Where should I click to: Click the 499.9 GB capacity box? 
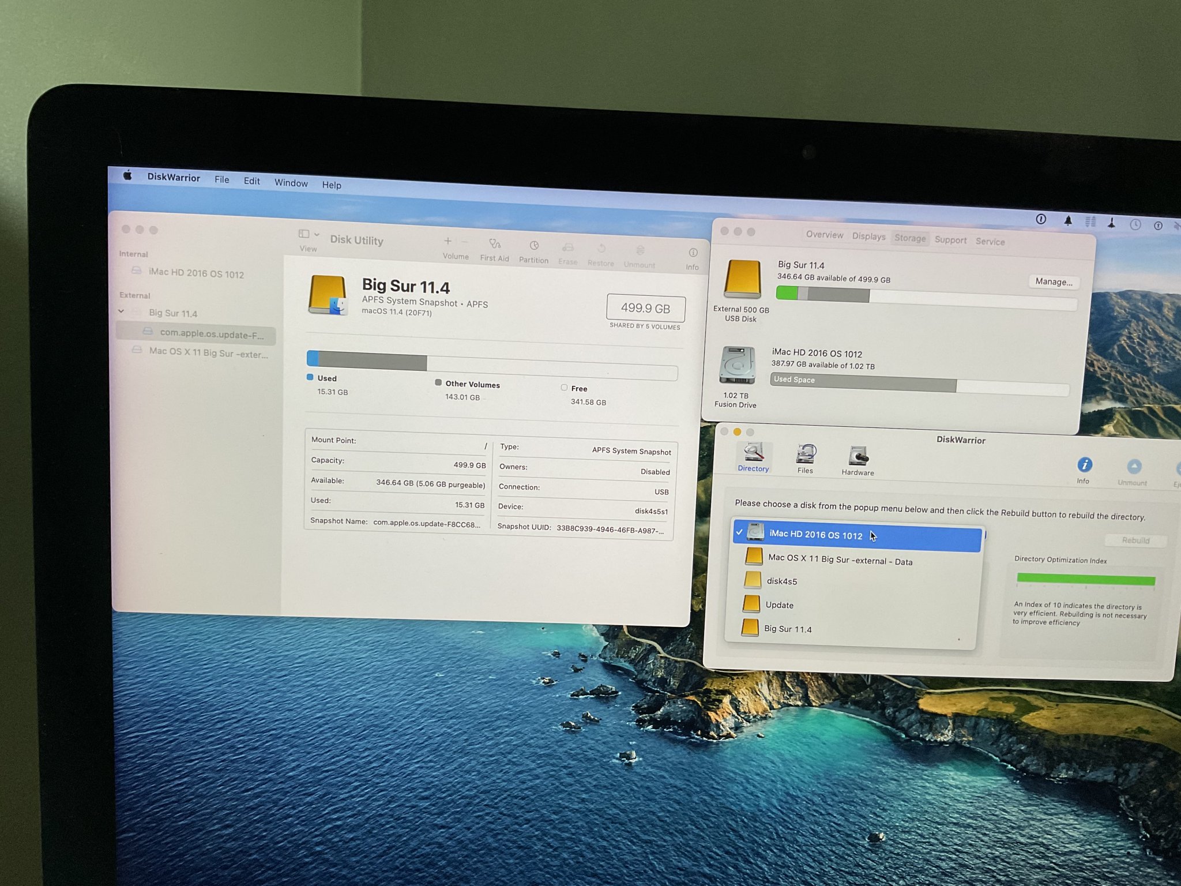click(645, 309)
